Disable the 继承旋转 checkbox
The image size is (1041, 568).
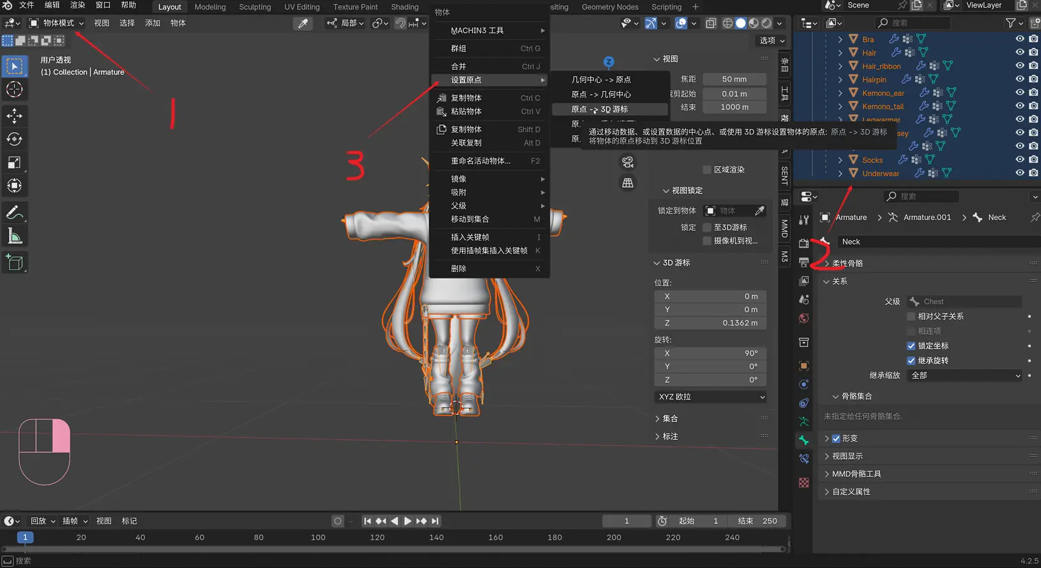pyautogui.click(x=911, y=361)
